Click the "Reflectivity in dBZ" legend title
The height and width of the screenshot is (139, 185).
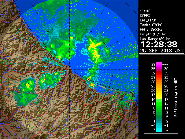click(176, 97)
